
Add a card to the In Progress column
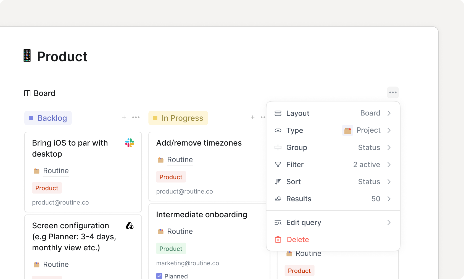253,117
